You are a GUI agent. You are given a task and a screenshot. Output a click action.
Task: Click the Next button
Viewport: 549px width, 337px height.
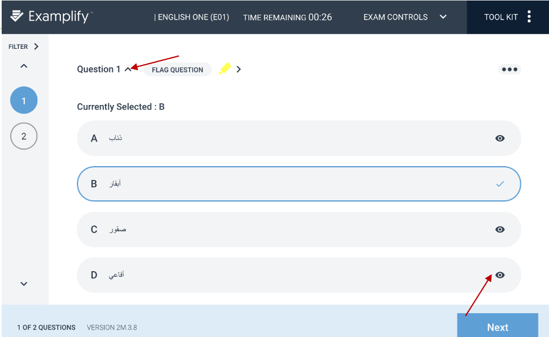click(498, 326)
